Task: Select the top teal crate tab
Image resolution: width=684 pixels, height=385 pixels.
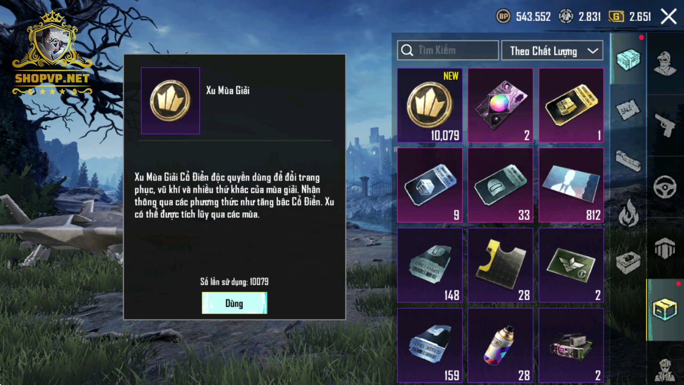Action: pyautogui.click(x=628, y=59)
